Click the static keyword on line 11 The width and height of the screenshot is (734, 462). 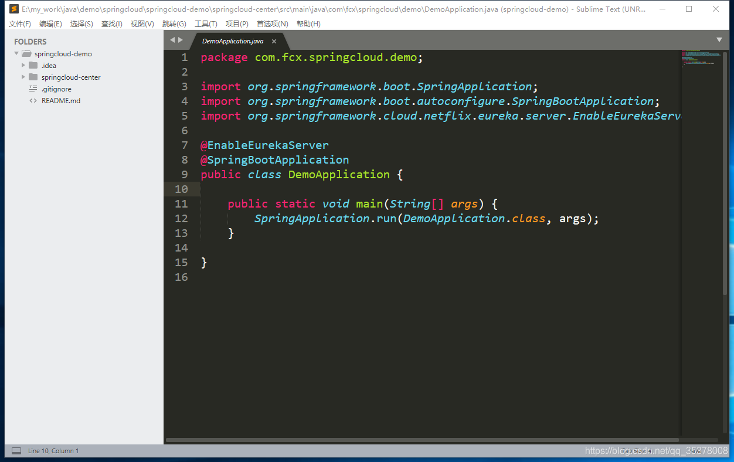tap(295, 204)
